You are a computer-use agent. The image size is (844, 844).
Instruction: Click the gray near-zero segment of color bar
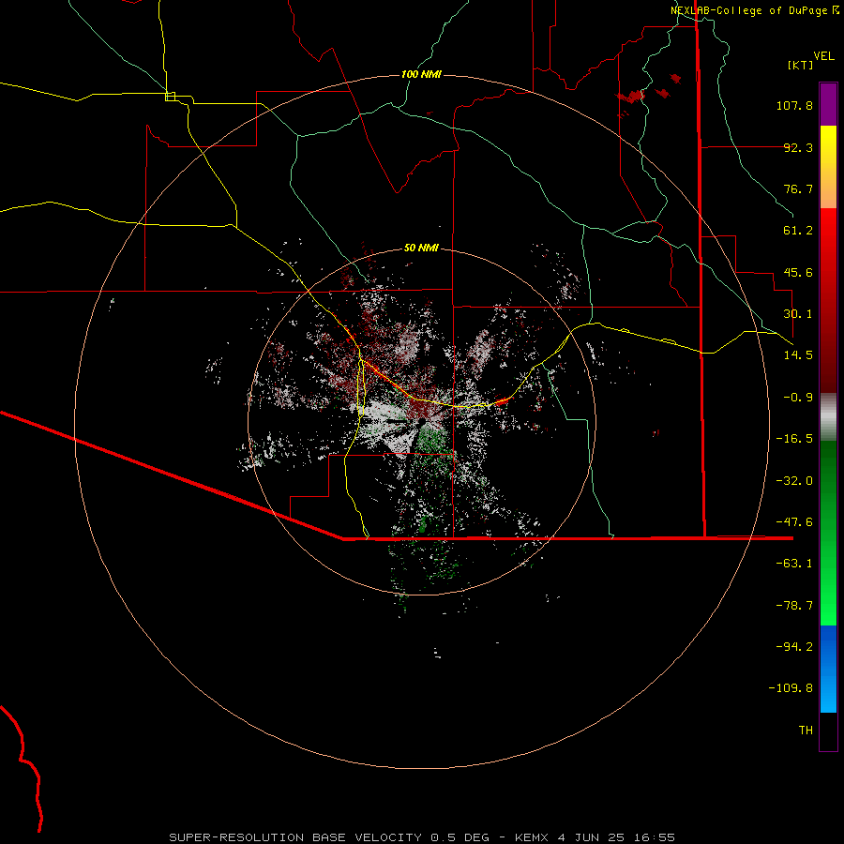click(x=828, y=417)
